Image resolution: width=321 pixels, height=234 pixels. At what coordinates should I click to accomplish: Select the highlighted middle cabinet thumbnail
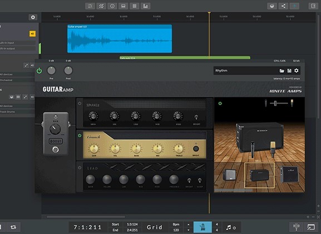point(259,175)
